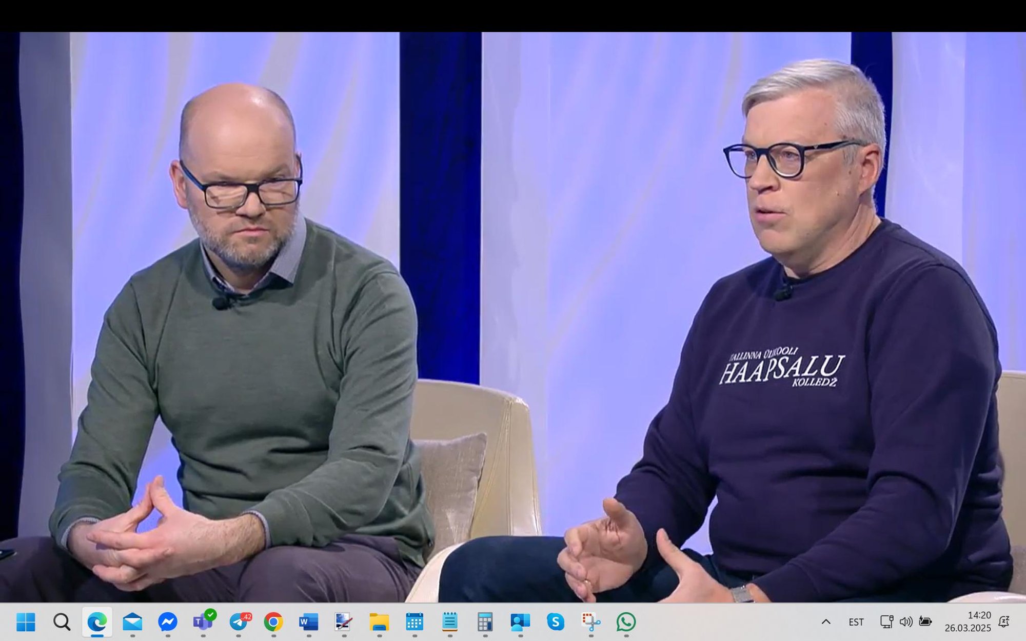Click the taskbar Search magnifier

coord(62,622)
